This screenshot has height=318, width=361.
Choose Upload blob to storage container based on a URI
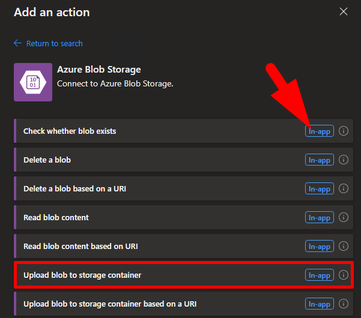(x=110, y=304)
